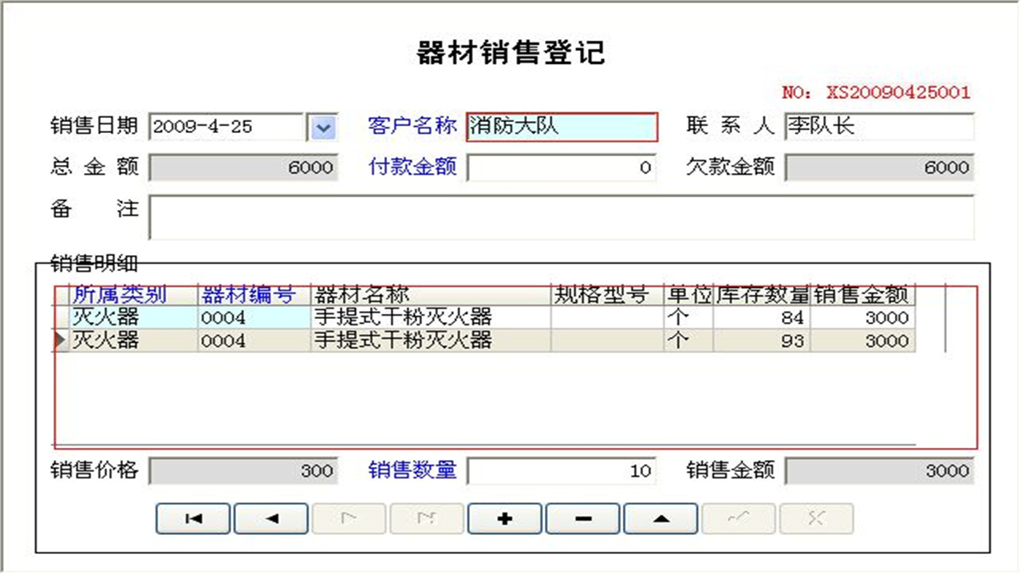Click the checkmark icon to post changes

click(739, 518)
